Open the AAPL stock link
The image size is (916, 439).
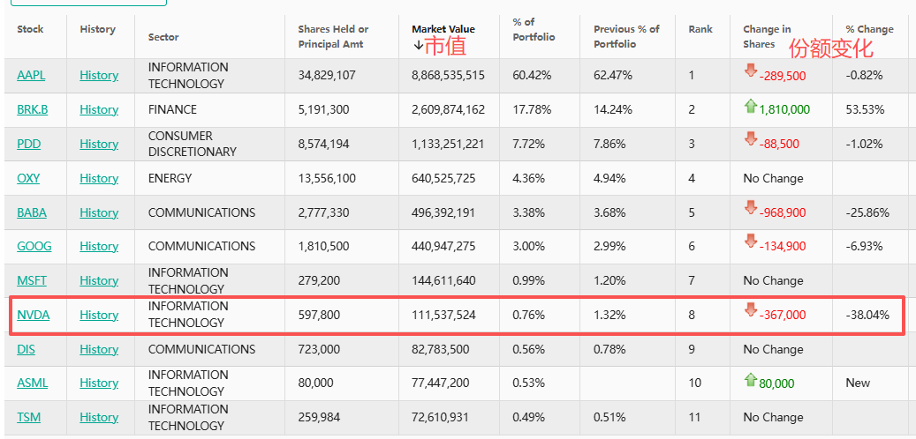tap(31, 76)
